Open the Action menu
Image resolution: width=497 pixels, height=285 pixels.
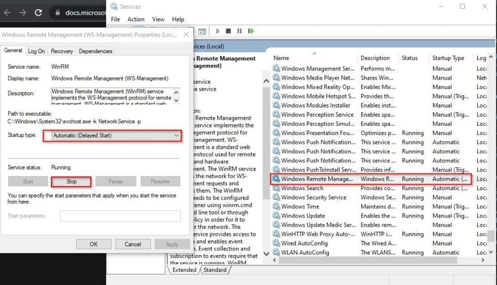pos(136,19)
